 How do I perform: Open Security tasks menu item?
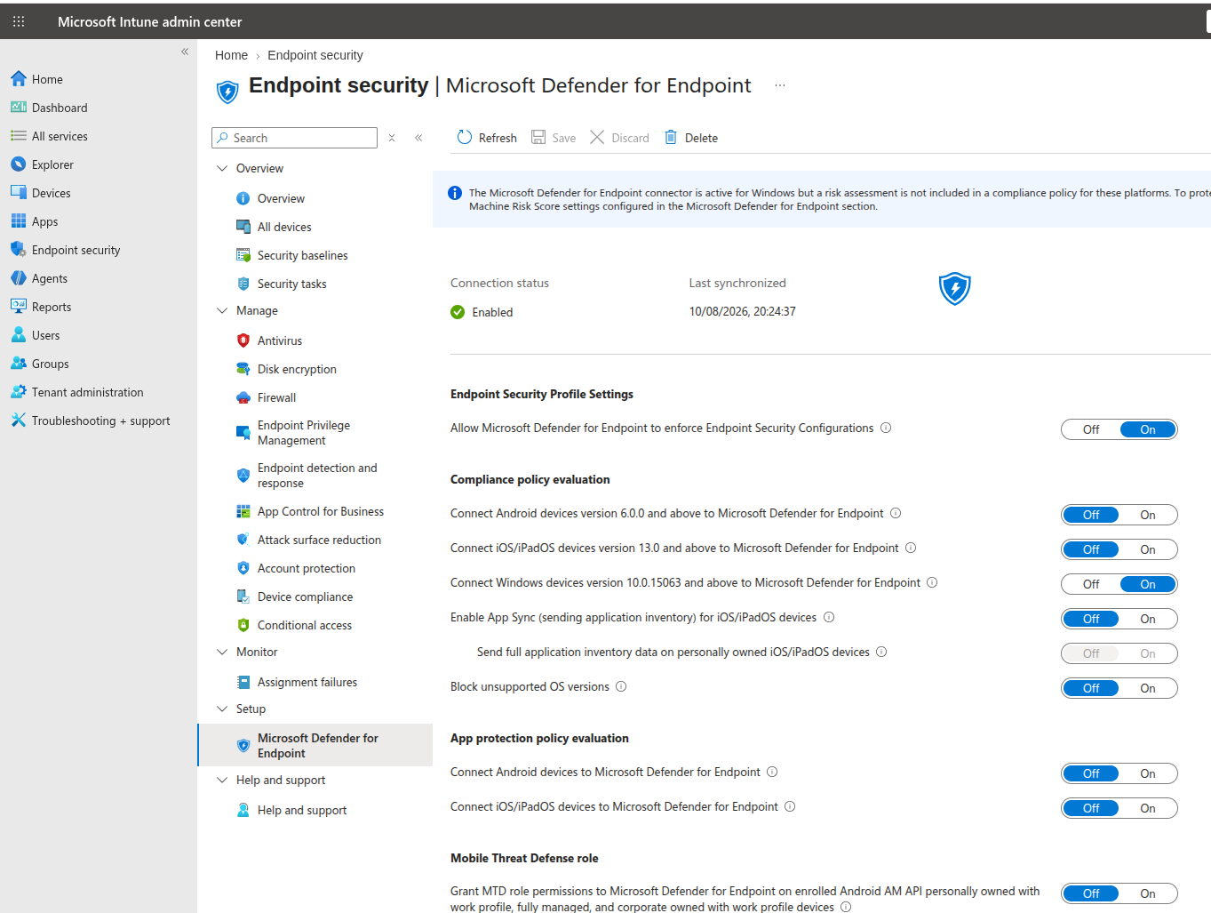pyautogui.click(x=291, y=284)
